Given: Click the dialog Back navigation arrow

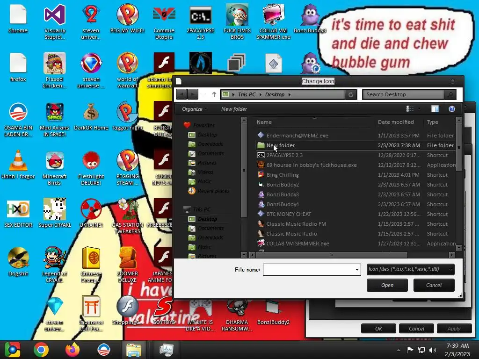Looking at the screenshot, I should tap(181, 94).
